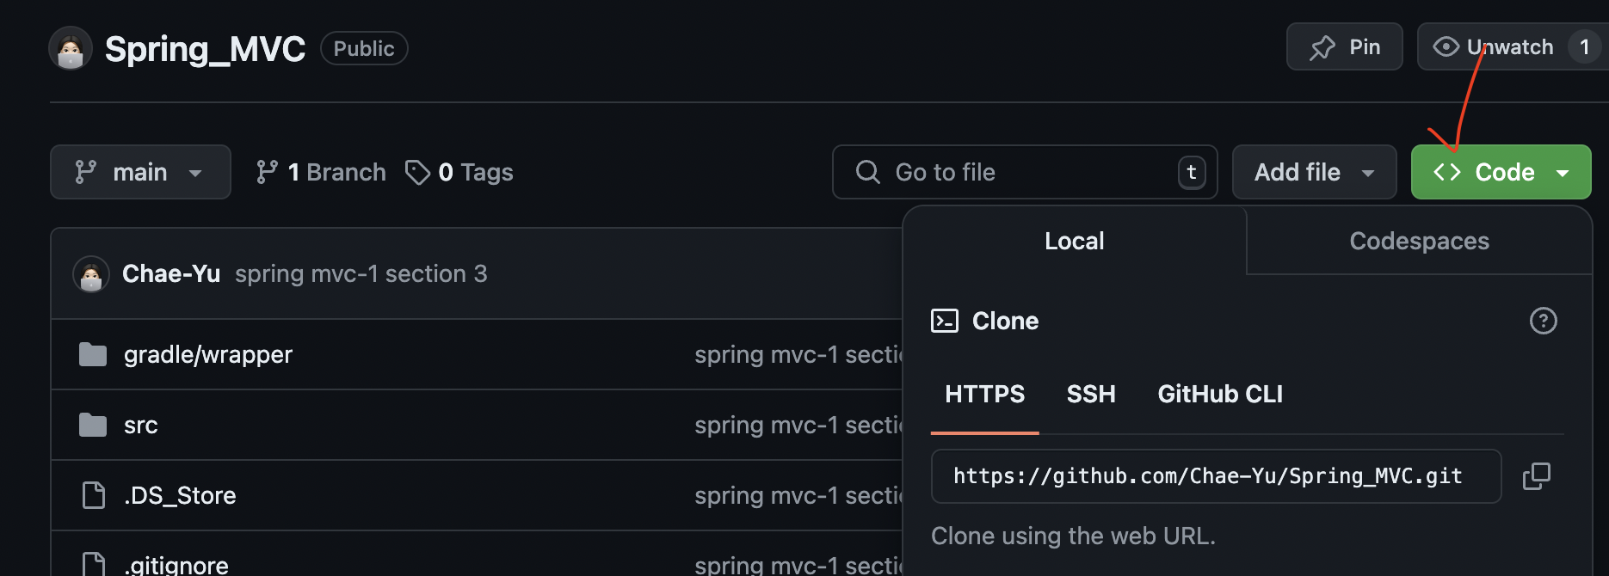Open the 1 Branch link
This screenshot has width=1609, height=576.
pos(321,172)
